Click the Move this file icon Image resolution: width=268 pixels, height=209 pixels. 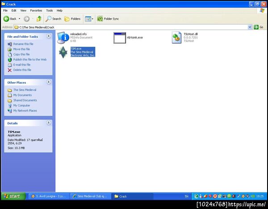(10, 49)
